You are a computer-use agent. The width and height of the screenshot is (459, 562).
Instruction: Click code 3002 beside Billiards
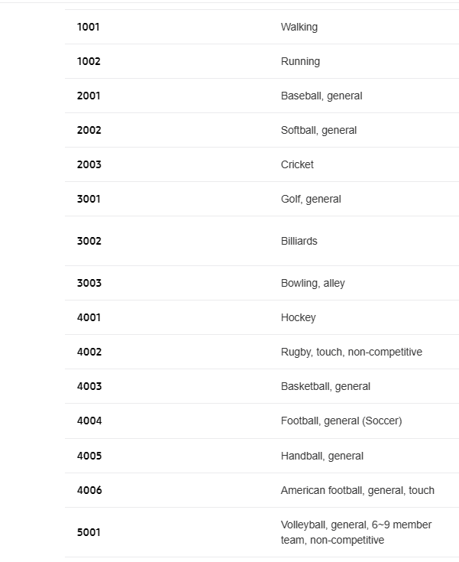(89, 241)
